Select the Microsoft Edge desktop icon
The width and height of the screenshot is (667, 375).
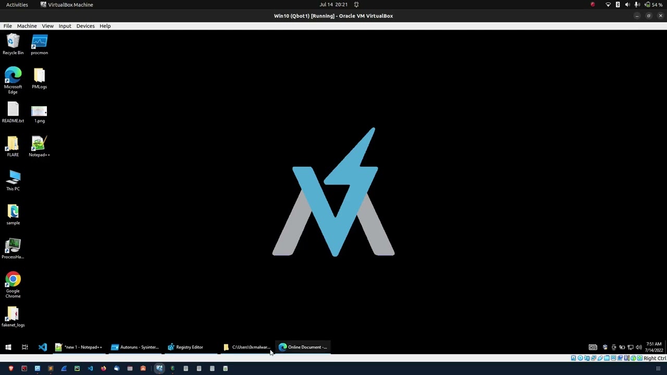tap(13, 80)
